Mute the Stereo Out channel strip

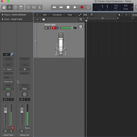(22, 131)
